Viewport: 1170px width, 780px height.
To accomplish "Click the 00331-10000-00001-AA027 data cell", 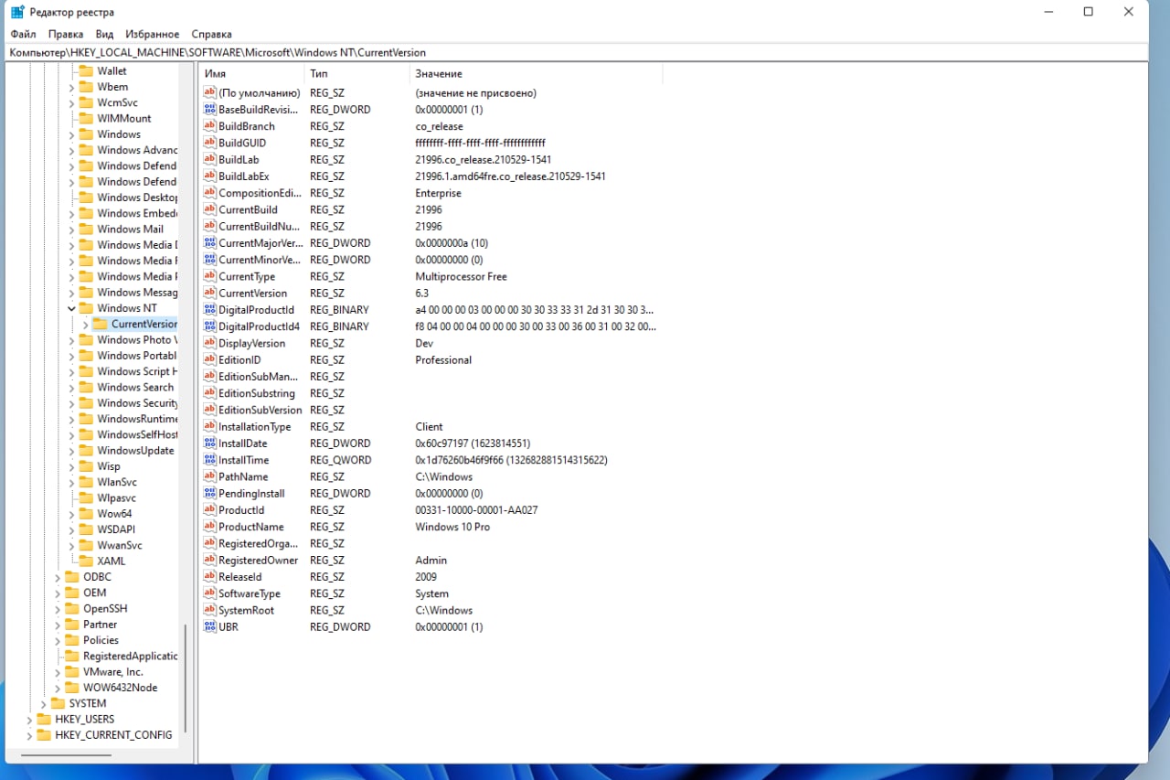I will (x=476, y=510).
